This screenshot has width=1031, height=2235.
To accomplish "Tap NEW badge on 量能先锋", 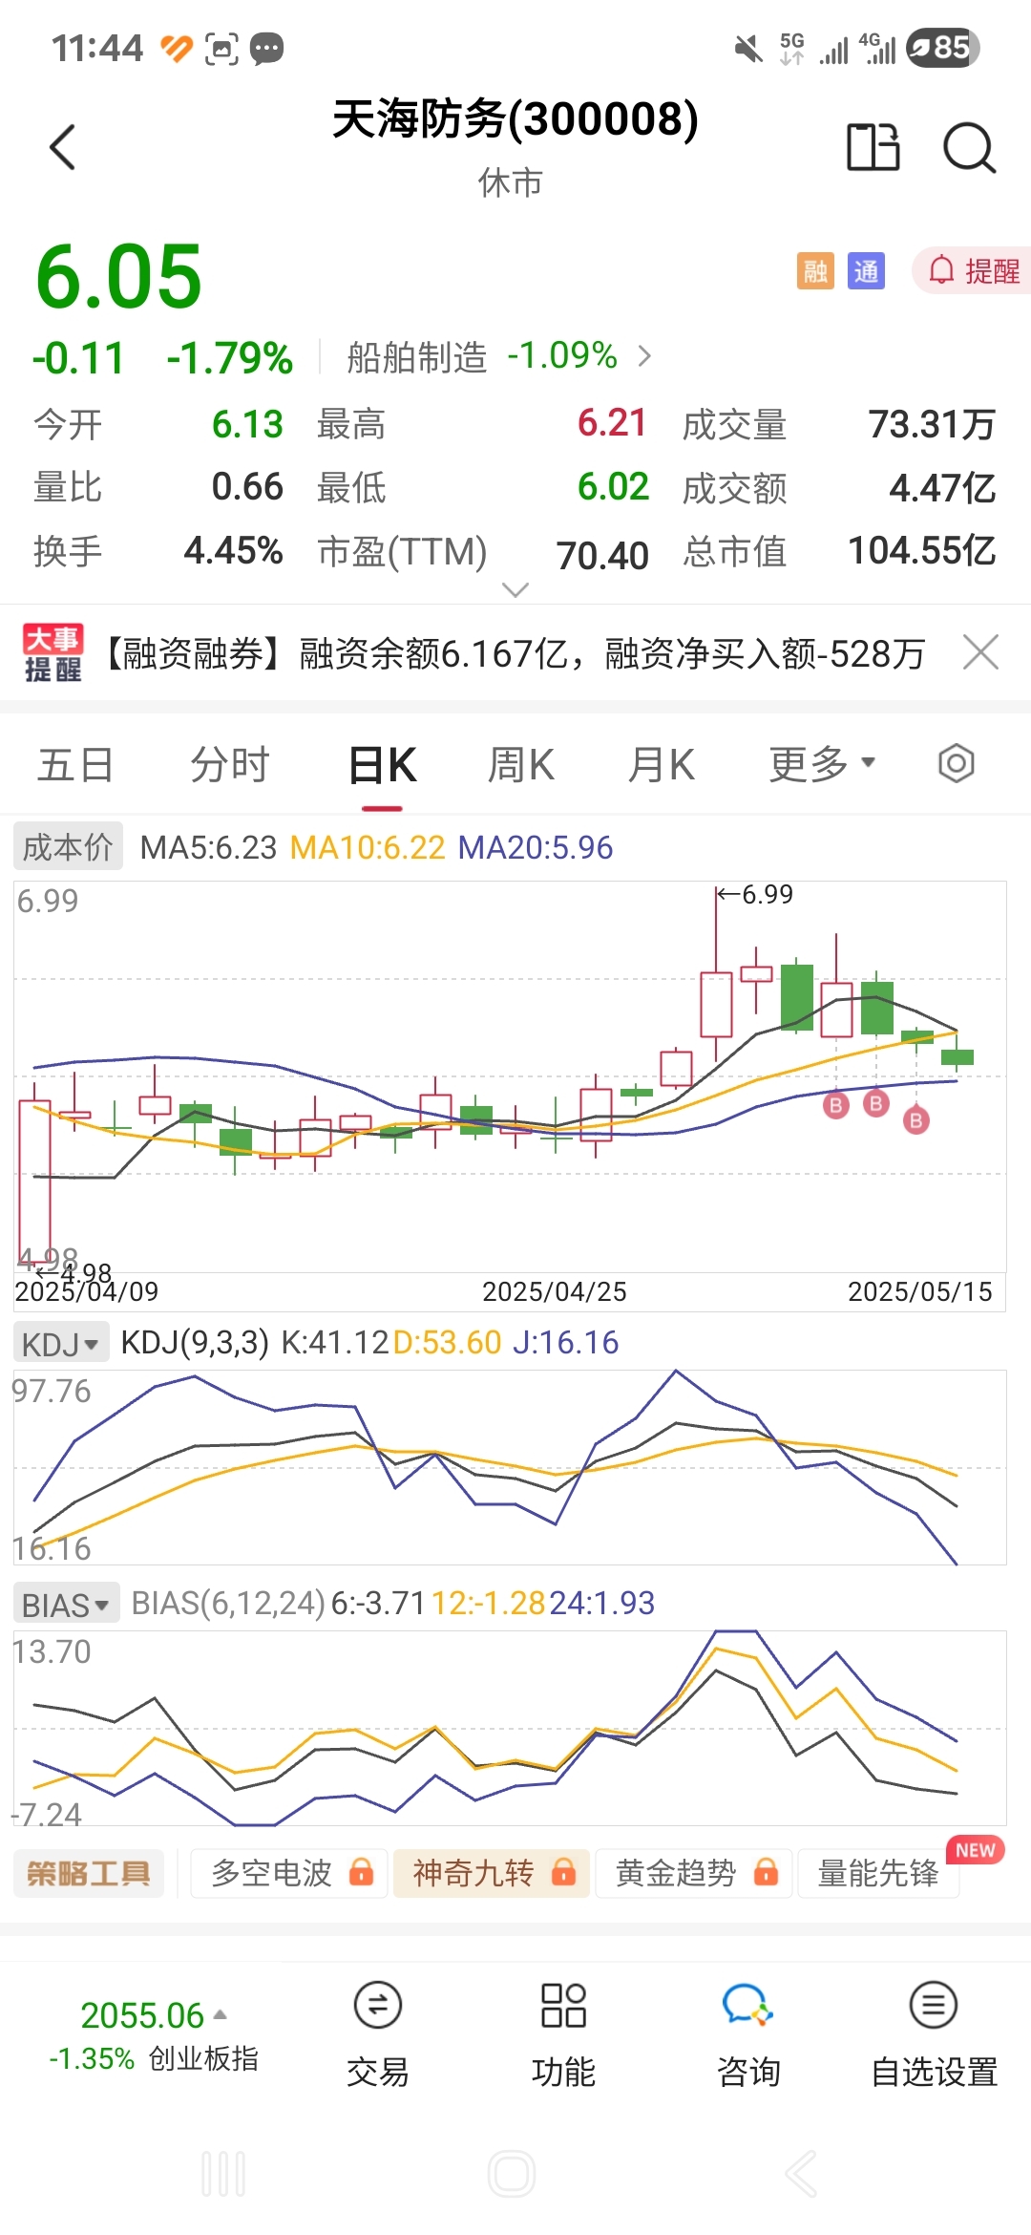I will 976,1850.
